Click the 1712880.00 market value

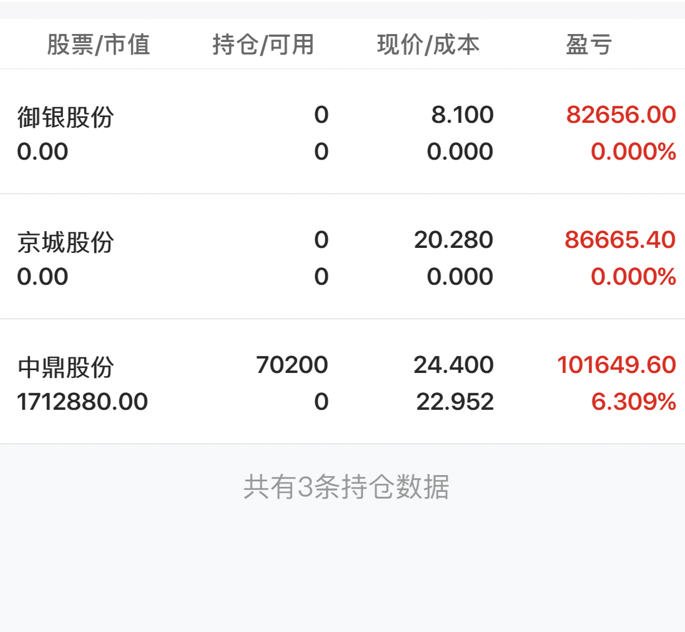83,402
